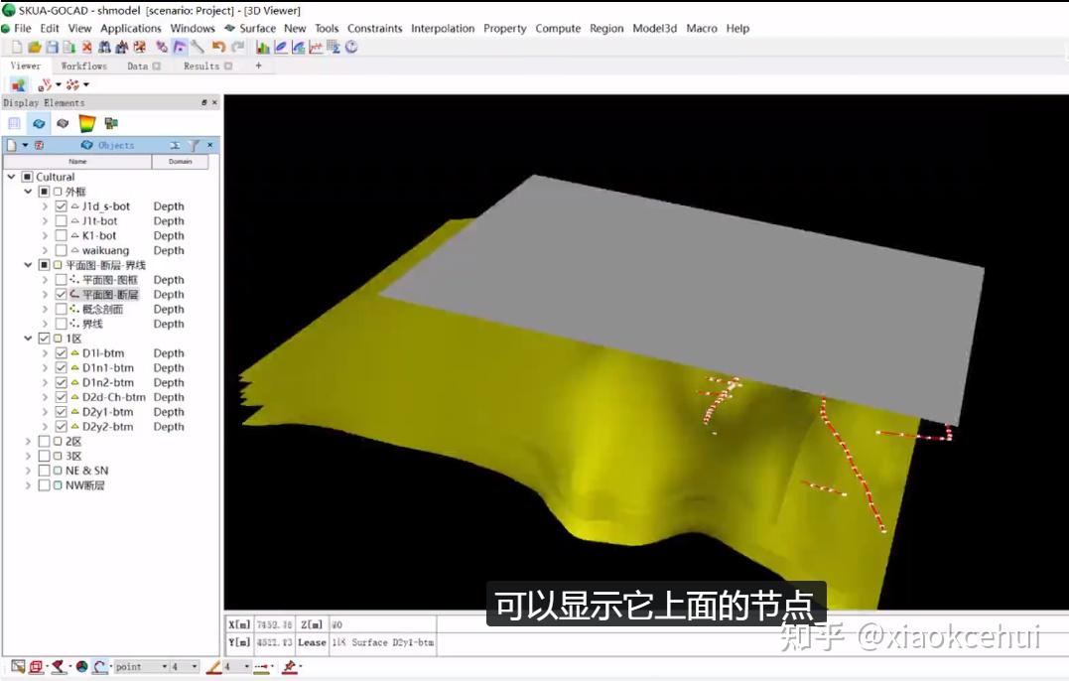Click the binoculars find icon
The height and width of the screenshot is (681, 1069).
(x=104, y=47)
